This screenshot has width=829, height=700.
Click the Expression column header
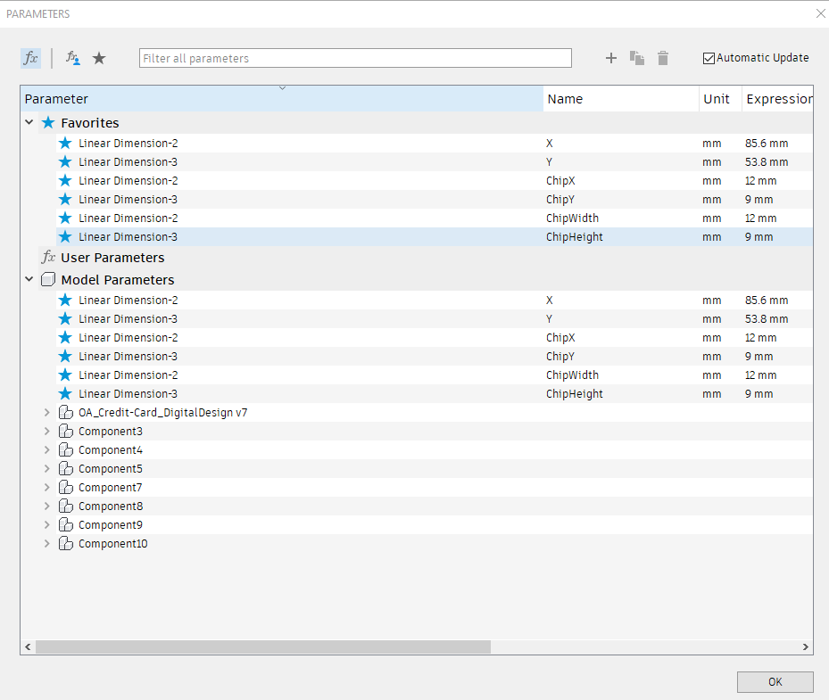point(778,99)
